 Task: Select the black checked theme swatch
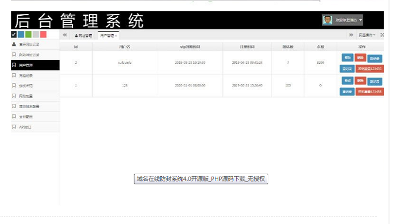point(14,35)
